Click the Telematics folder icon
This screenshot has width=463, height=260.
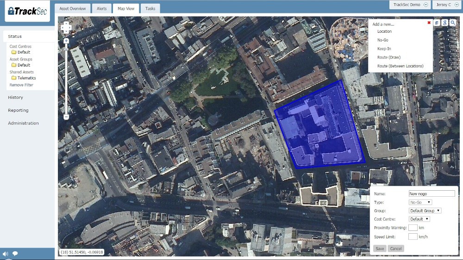13,78
